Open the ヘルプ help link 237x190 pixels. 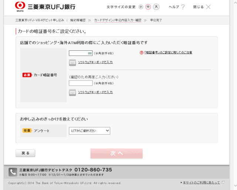click(x=174, y=7)
